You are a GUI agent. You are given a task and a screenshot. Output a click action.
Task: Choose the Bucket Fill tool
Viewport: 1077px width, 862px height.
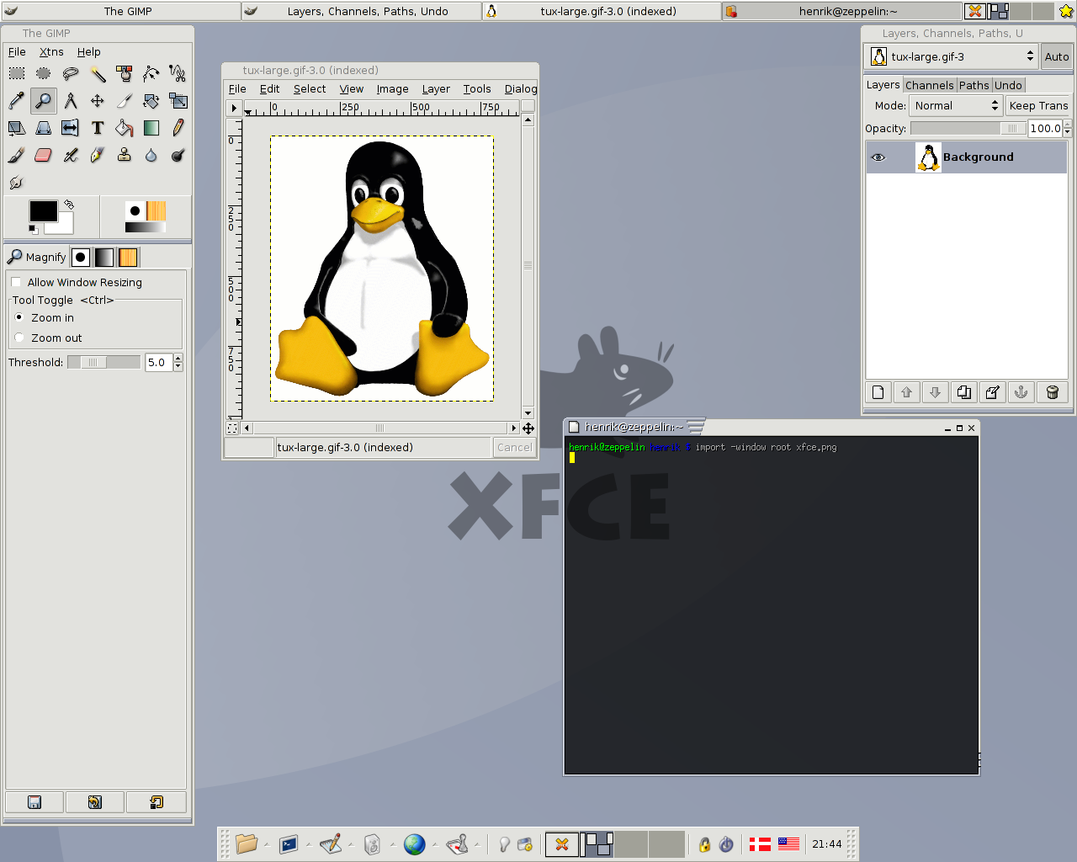pos(125,128)
